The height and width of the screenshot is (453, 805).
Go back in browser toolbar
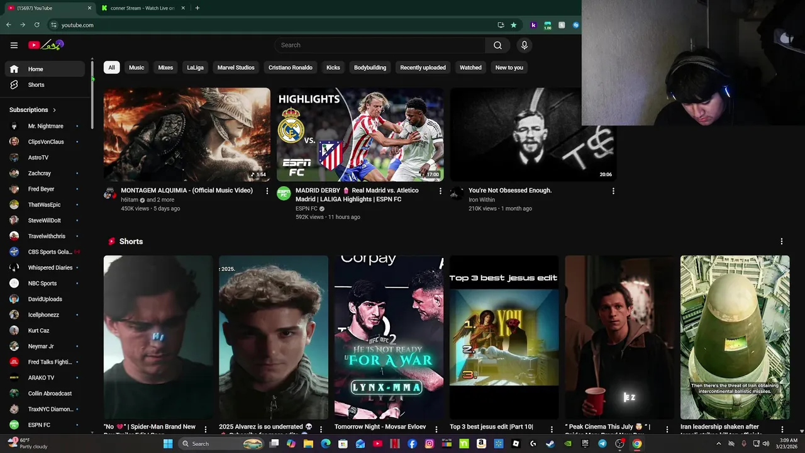click(x=8, y=25)
